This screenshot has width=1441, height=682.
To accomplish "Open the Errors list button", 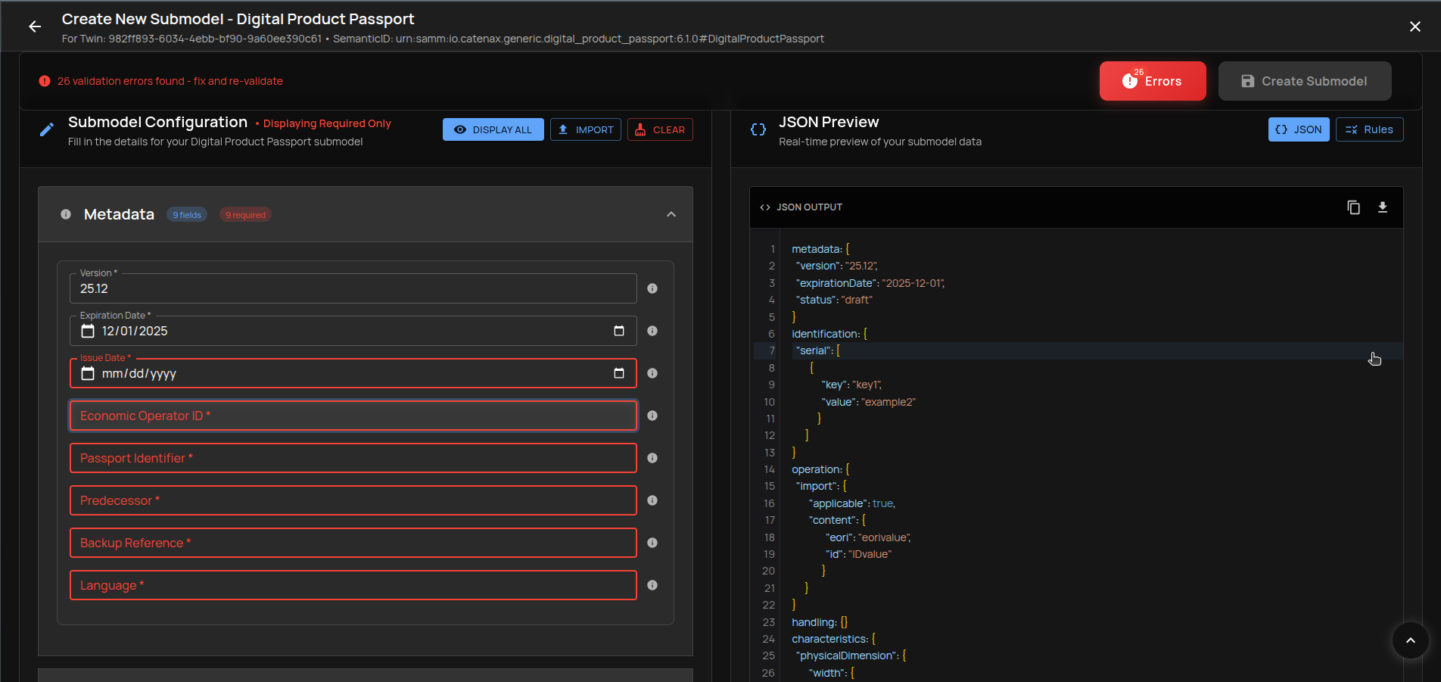I will 1152,81.
